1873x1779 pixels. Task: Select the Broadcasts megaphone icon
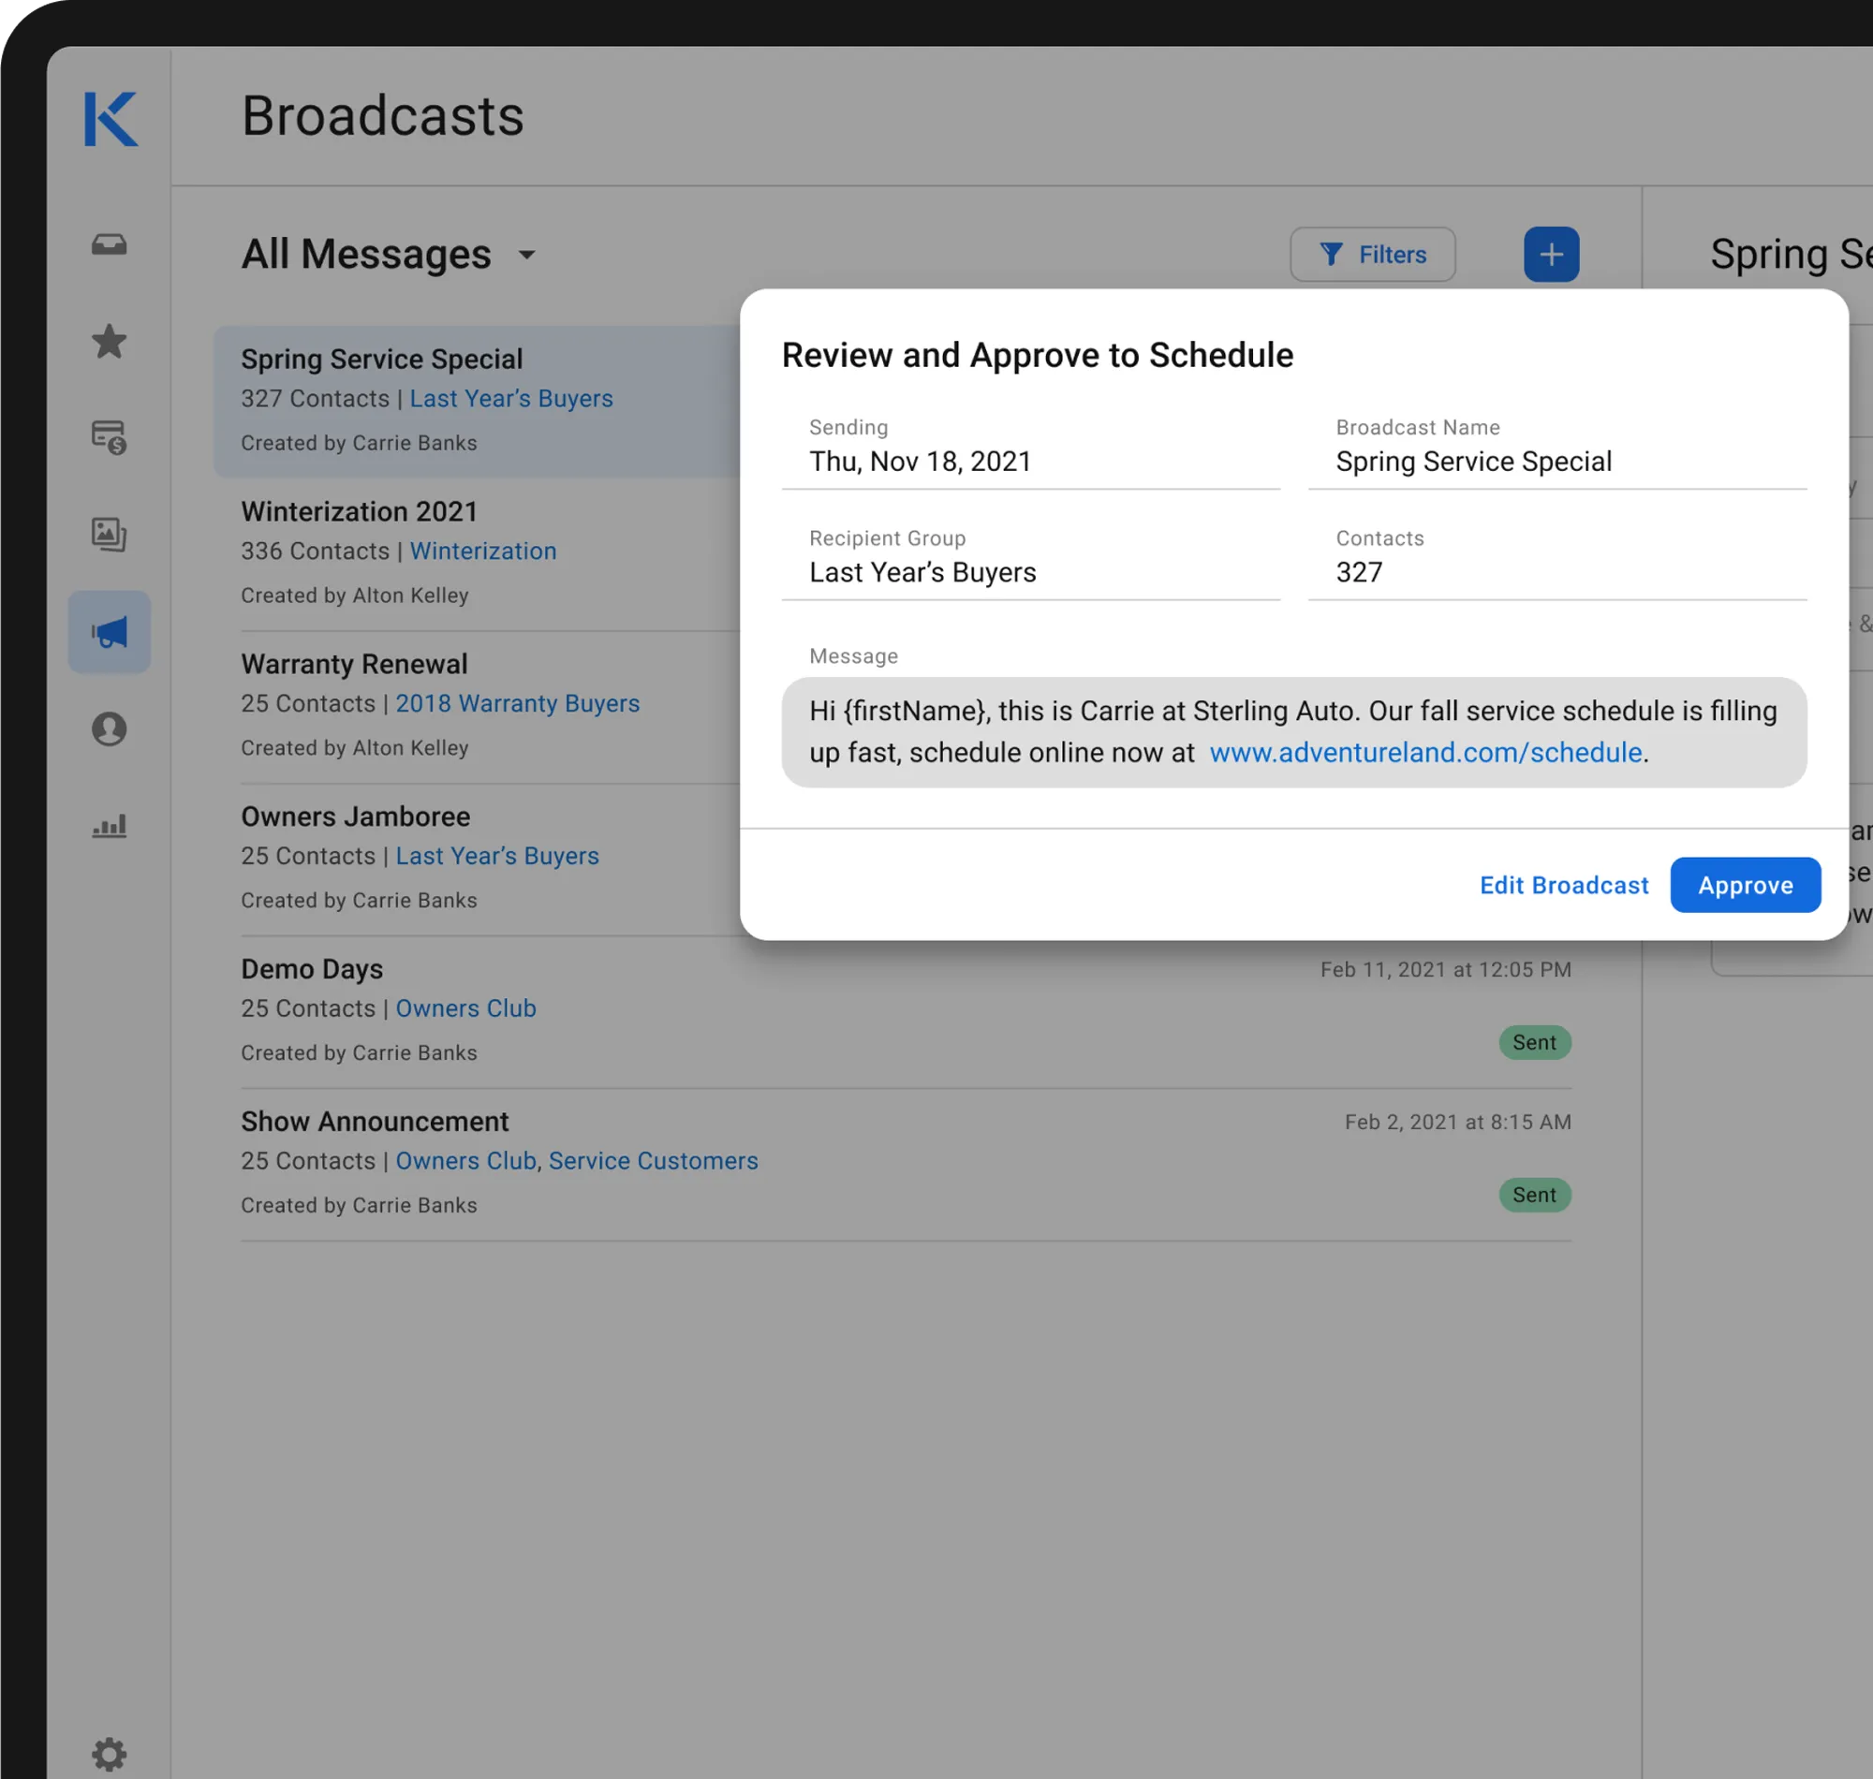(x=109, y=632)
